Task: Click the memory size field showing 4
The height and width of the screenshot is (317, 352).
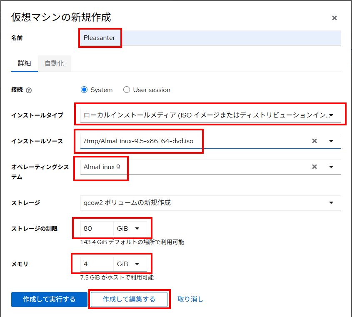Action: tap(97, 264)
